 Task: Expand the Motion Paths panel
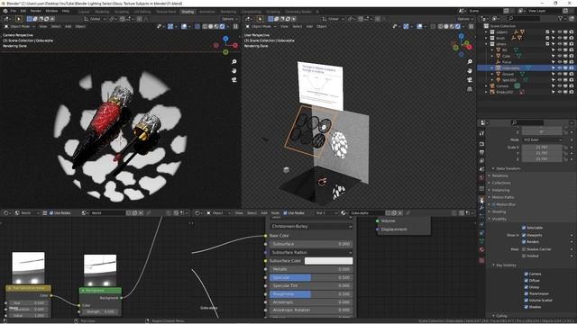[503, 197]
